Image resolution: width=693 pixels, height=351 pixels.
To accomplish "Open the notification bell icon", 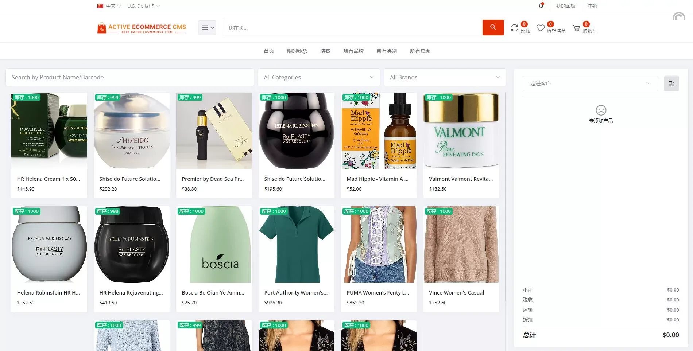I will pos(541,6).
